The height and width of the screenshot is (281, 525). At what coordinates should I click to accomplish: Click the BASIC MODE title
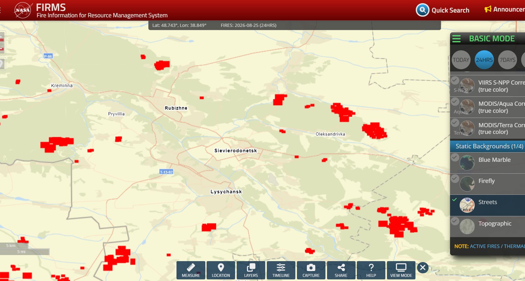pyautogui.click(x=492, y=39)
